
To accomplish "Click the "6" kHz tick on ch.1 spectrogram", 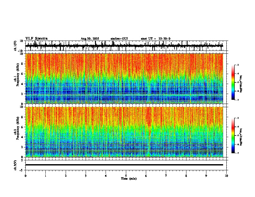I will click(x=22, y=74).
